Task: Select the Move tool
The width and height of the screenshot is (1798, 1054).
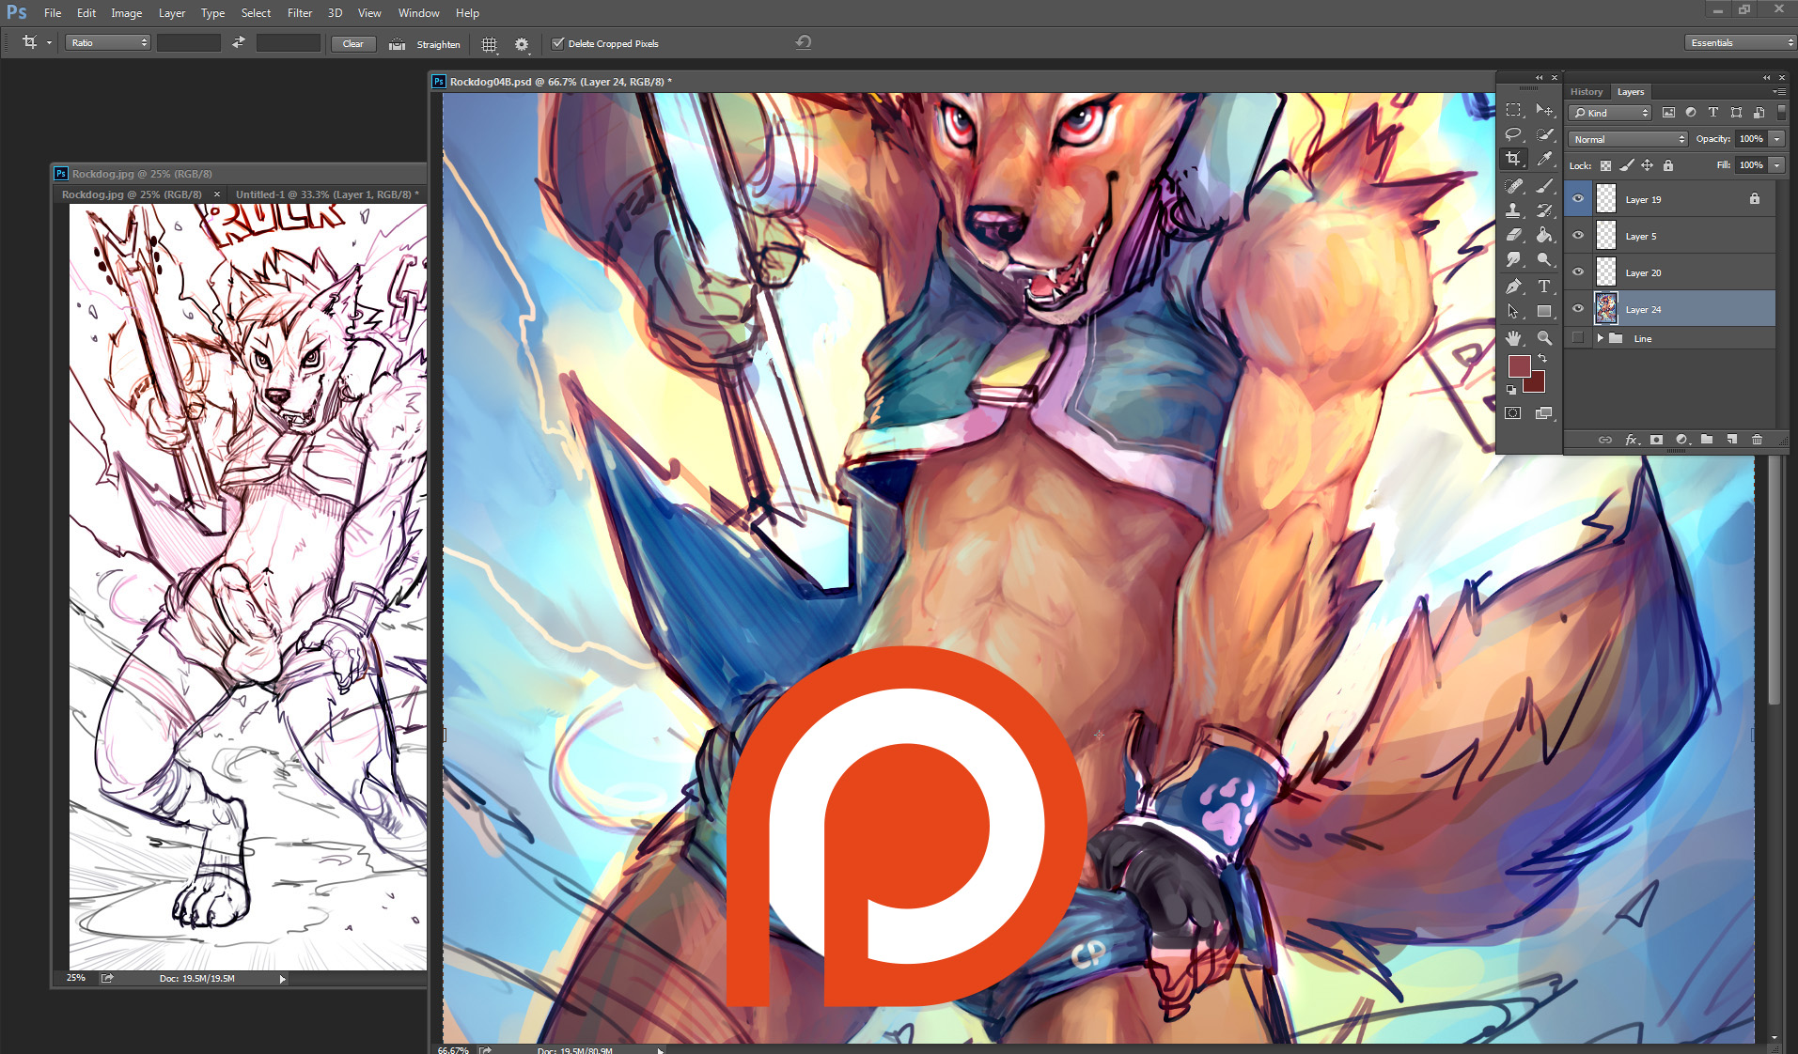Action: click(1543, 110)
